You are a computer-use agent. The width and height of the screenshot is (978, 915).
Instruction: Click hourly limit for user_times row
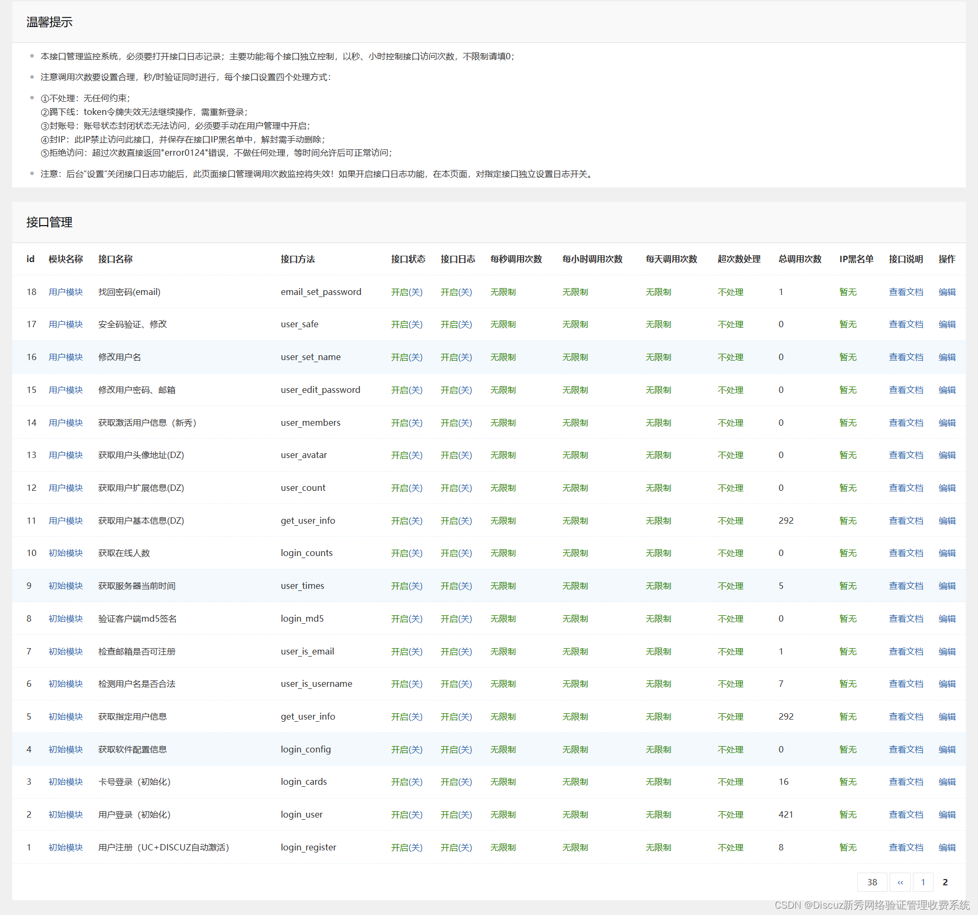575,586
